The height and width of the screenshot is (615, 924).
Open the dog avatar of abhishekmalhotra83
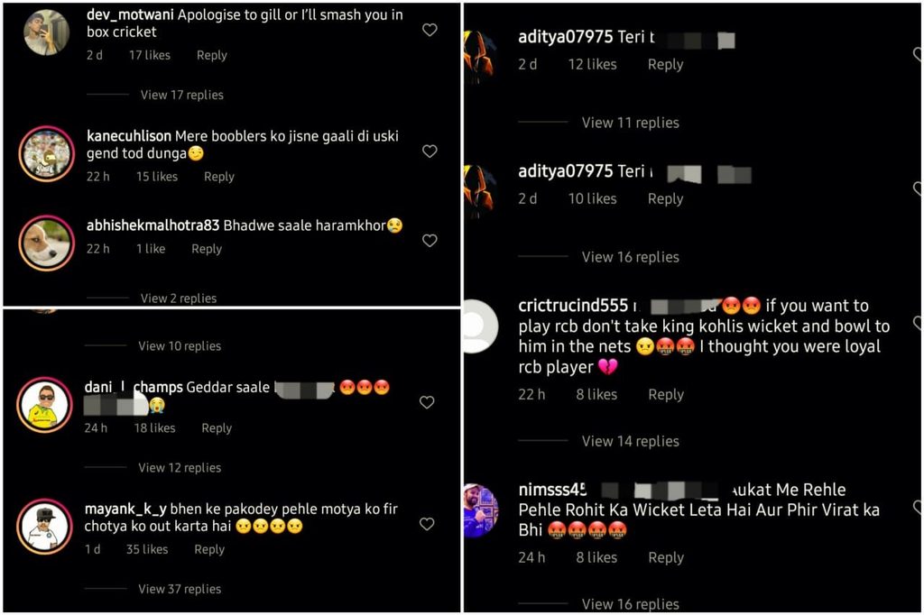tap(47, 243)
